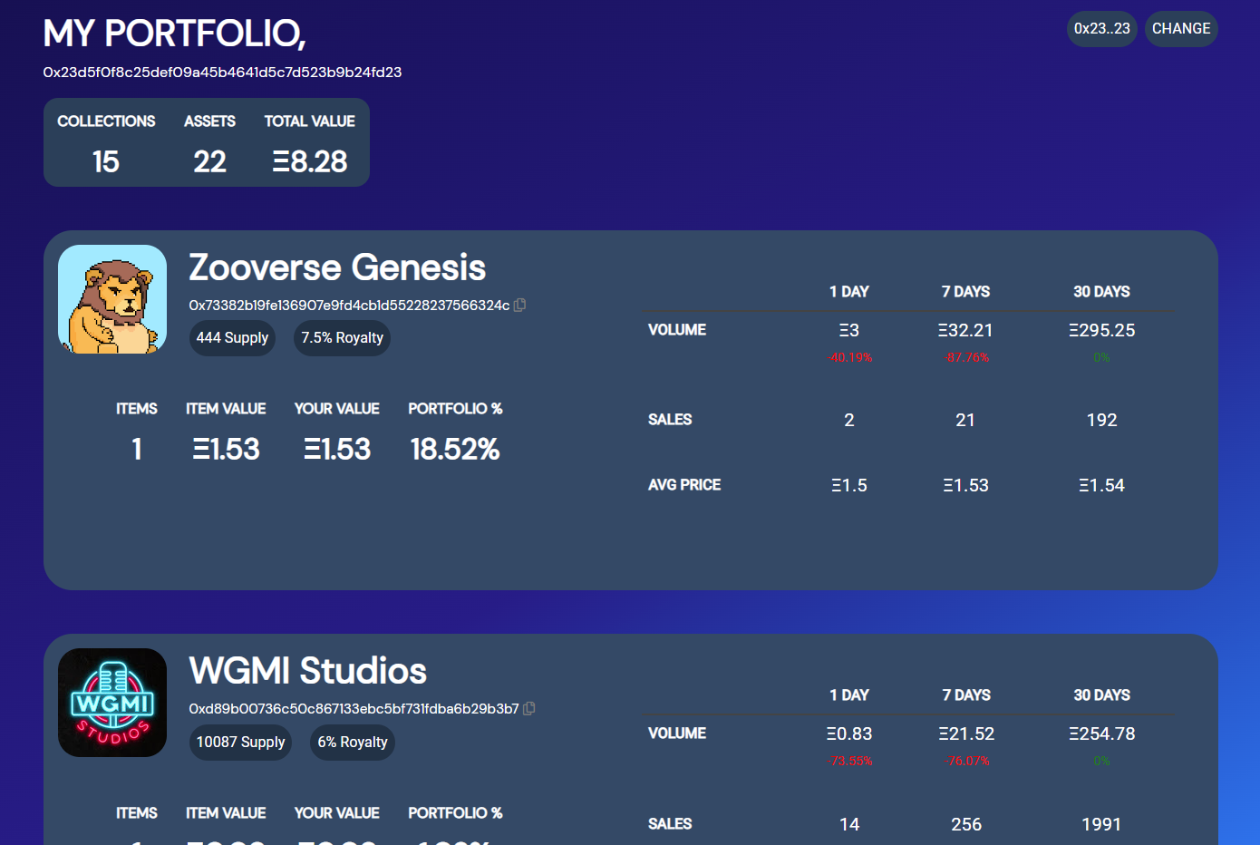Click the 18.52% portfolio share
Screen dimensions: 1260x845
455,449
